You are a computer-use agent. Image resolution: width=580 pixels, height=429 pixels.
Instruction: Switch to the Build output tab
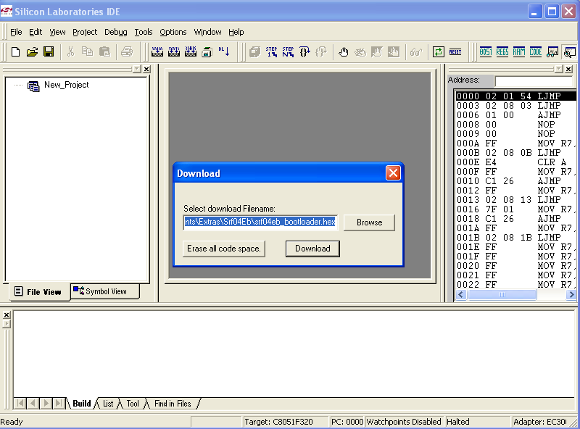82,404
